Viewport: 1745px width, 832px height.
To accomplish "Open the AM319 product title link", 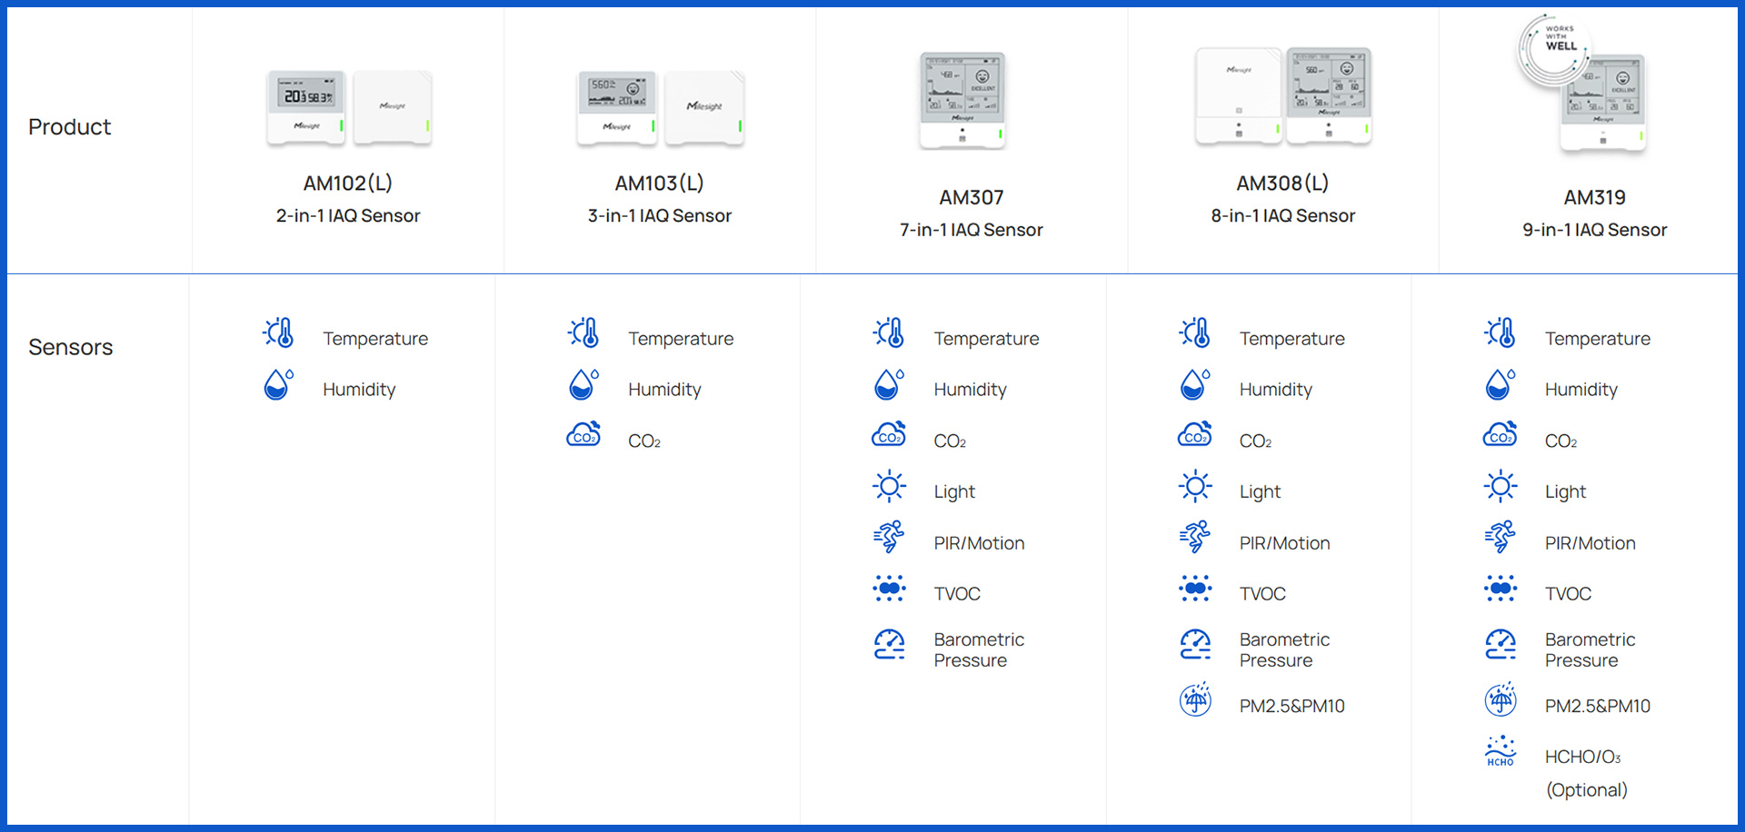I will click(x=1594, y=197).
